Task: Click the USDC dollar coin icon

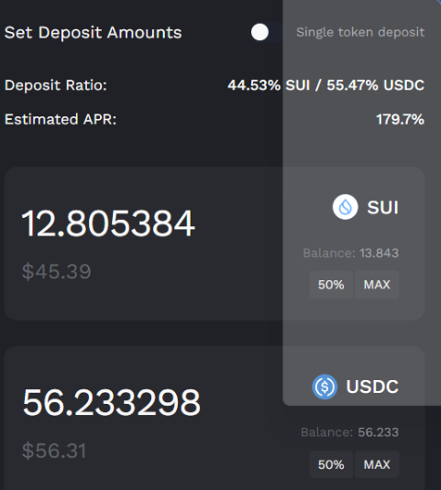Action: coord(325,387)
